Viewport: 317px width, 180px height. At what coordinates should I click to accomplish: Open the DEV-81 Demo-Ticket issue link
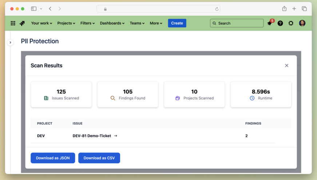pyautogui.click(x=92, y=136)
